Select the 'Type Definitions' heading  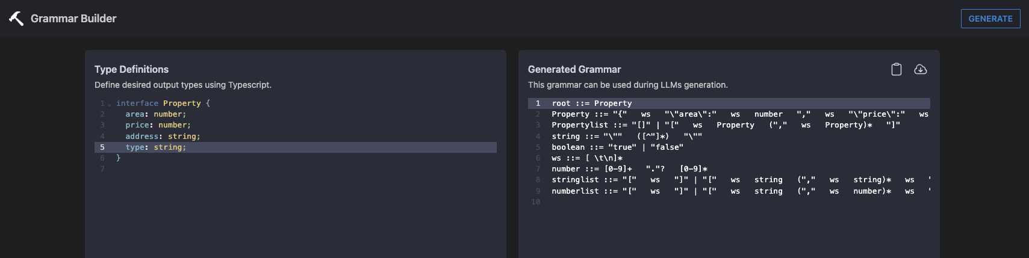131,69
